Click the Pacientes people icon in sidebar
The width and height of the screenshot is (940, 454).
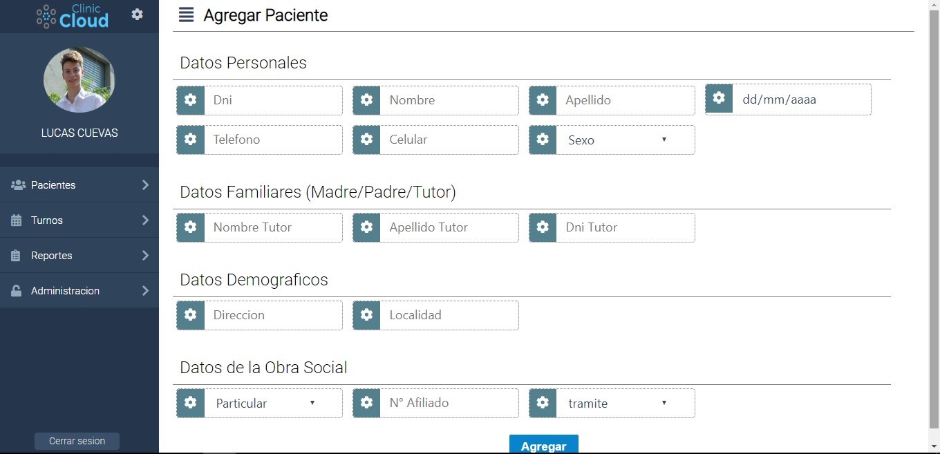pyautogui.click(x=18, y=185)
